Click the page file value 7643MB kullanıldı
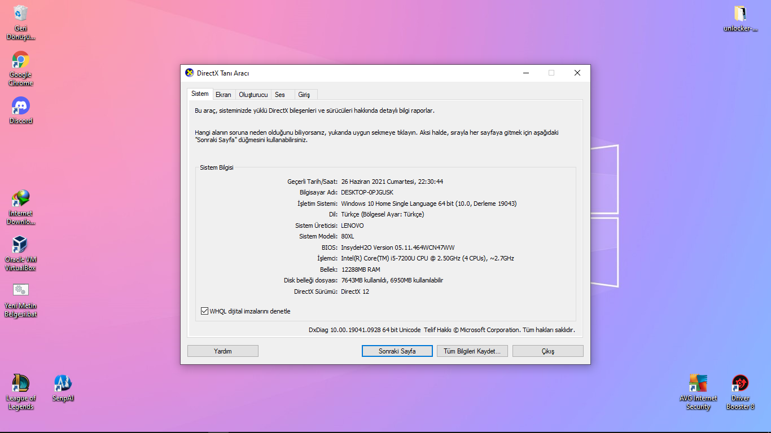 (392, 280)
